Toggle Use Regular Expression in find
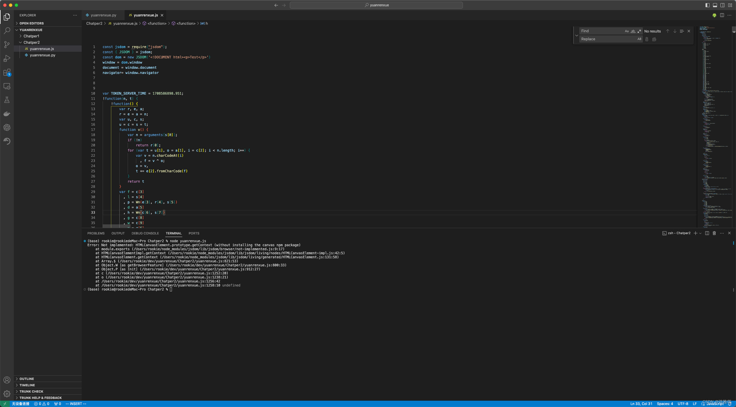736x407 pixels. [x=639, y=31]
